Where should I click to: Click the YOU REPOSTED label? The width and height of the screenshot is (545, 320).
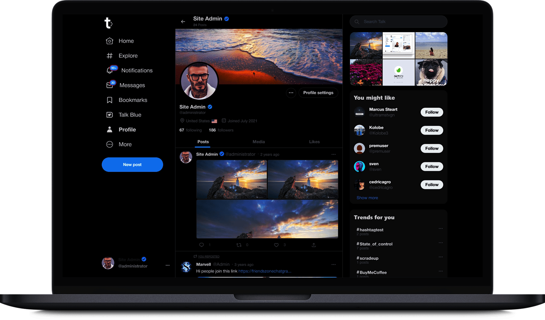coord(209,257)
